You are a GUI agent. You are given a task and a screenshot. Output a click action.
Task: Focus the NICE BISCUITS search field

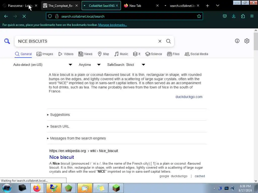click(x=86, y=41)
